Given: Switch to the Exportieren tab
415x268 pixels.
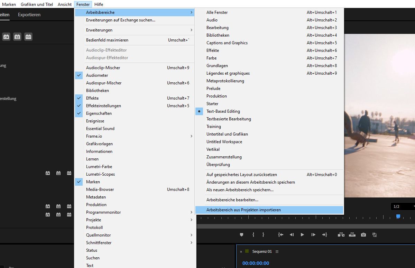Looking at the screenshot, I should pos(29,15).
